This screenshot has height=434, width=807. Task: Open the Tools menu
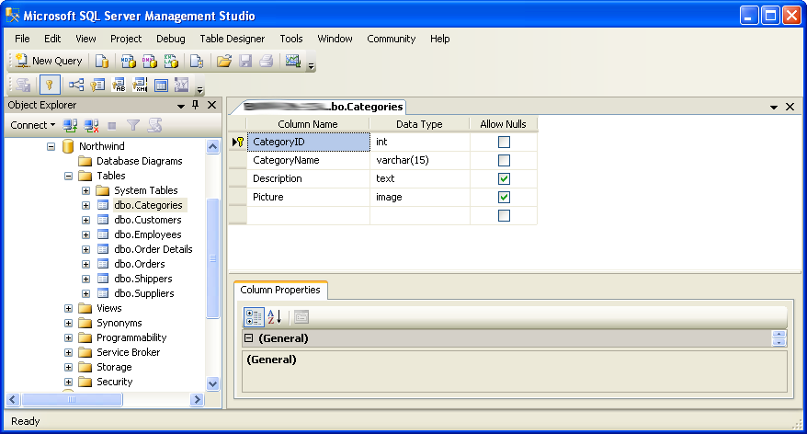(291, 39)
